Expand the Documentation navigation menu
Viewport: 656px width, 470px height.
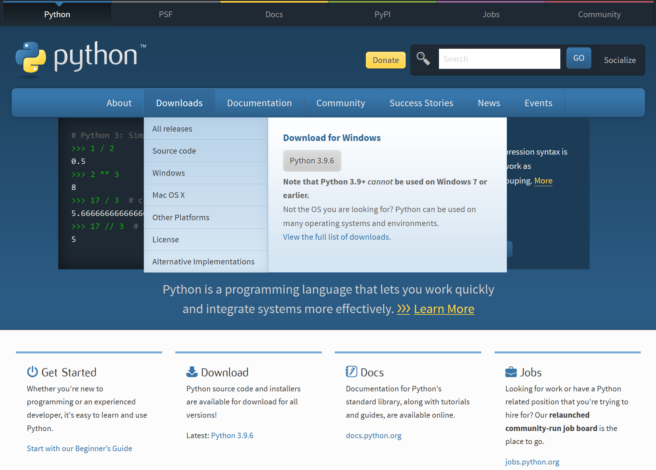259,103
